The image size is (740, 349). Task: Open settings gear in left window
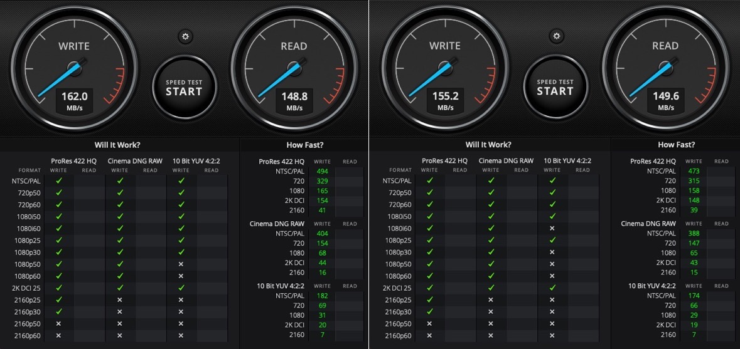coord(185,36)
